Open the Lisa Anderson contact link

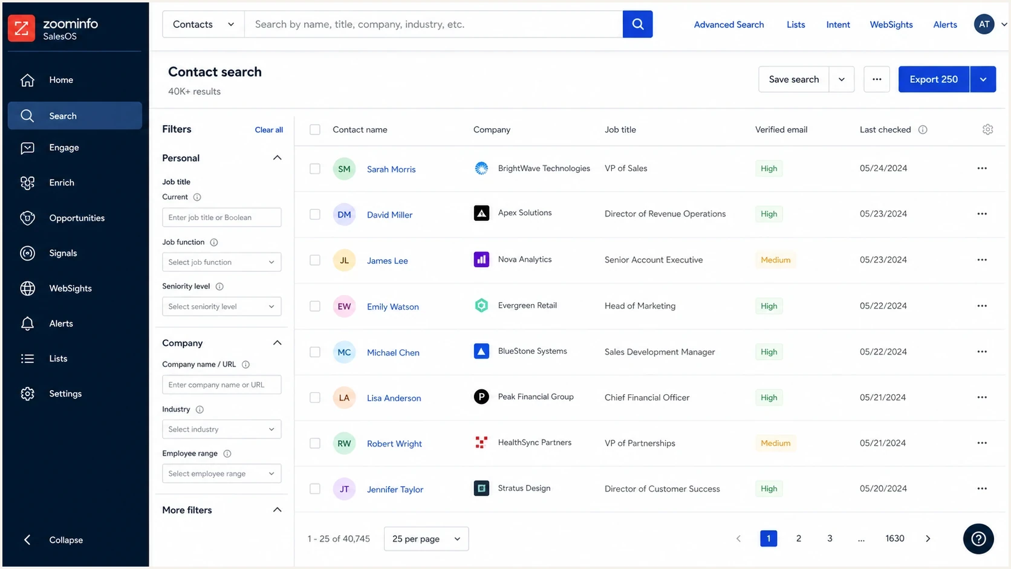click(x=394, y=398)
